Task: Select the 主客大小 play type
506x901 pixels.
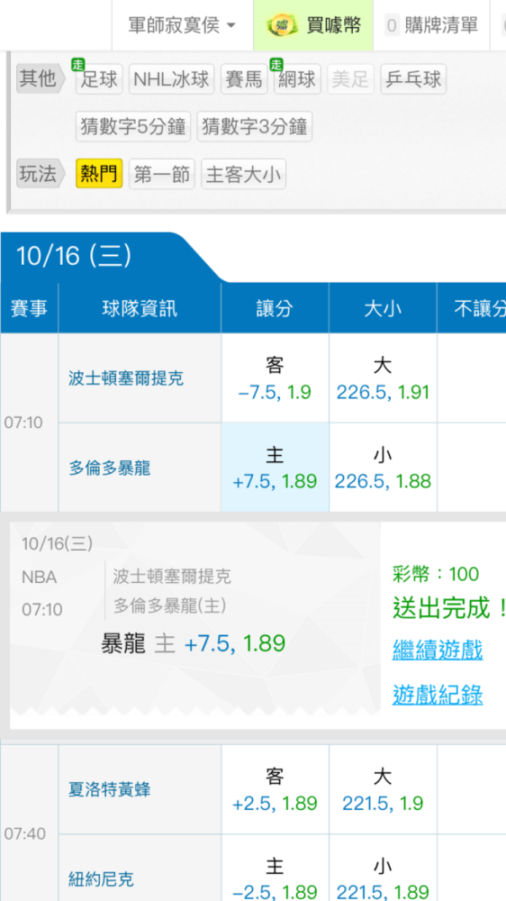Action: (x=243, y=174)
